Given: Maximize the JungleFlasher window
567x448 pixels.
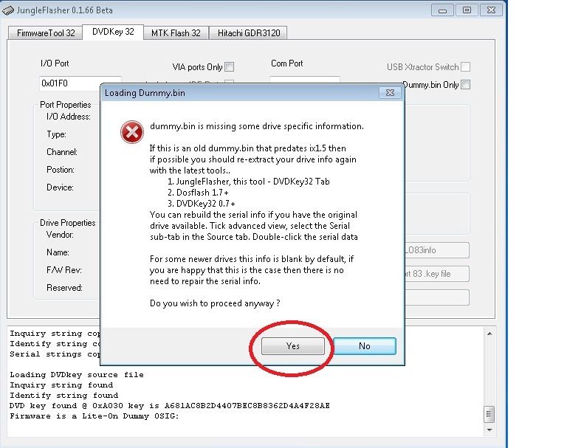Looking at the screenshot, I should tap(466, 10).
